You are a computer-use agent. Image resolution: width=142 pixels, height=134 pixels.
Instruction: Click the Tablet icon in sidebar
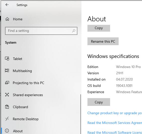click(7, 58)
